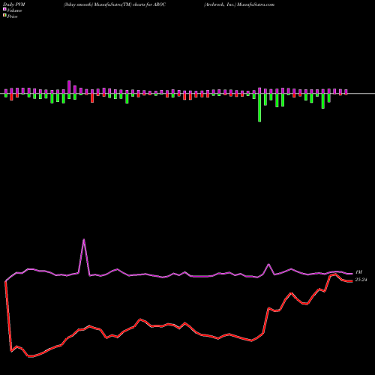This screenshot has height=375, width=375.
Task: Click the Price legend color swatch
Action: (x=4, y=16)
